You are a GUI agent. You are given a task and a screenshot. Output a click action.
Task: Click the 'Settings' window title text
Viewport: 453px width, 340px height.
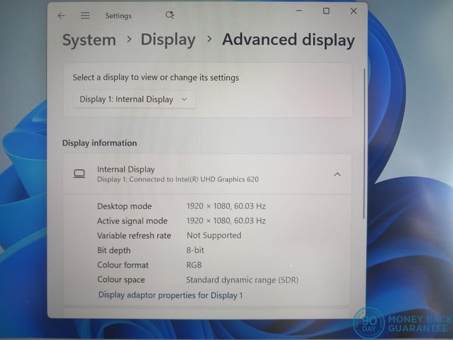118,16
